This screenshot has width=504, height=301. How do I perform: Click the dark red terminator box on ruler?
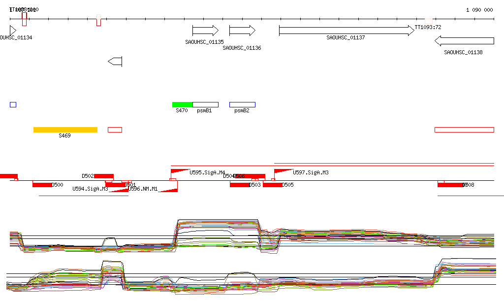click(25, 19)
